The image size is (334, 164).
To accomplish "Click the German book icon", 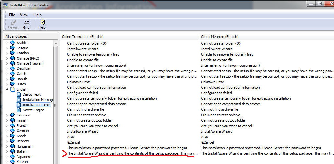I will (13, 131).
